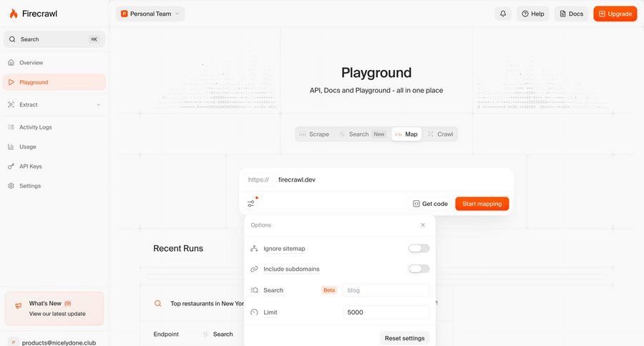This screenshot has width=644, height=346.
Task: Click the Reset settings button
Action: [x=404, y=338]
